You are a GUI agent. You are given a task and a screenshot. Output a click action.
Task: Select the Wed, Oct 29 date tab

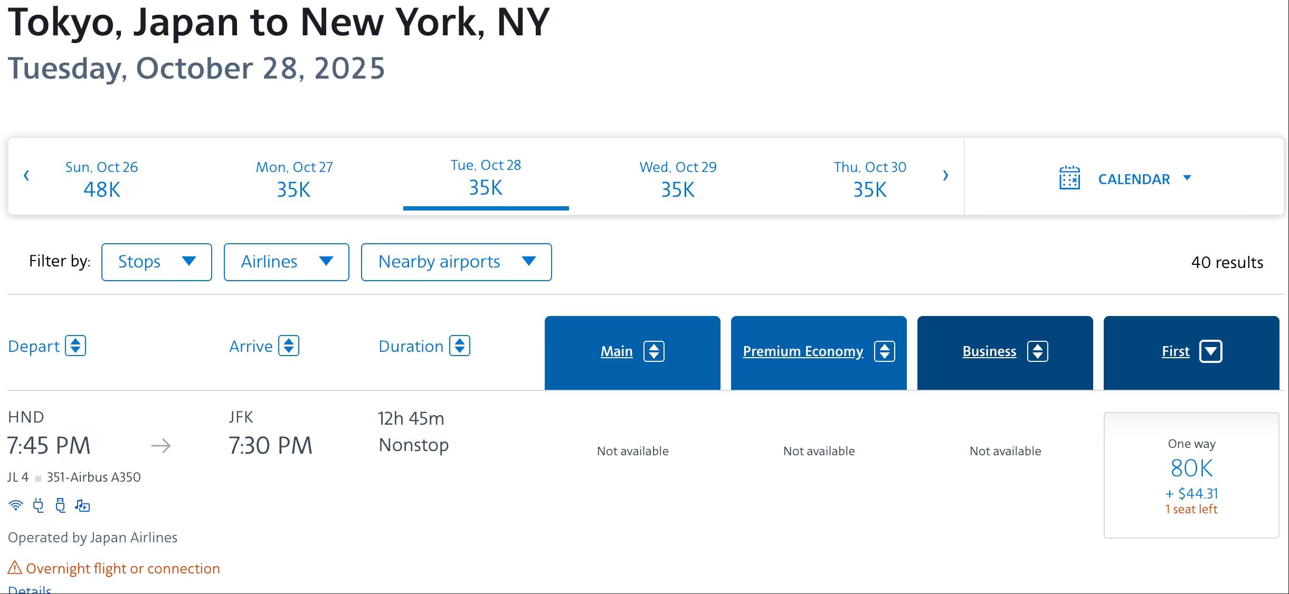(678, 179)
